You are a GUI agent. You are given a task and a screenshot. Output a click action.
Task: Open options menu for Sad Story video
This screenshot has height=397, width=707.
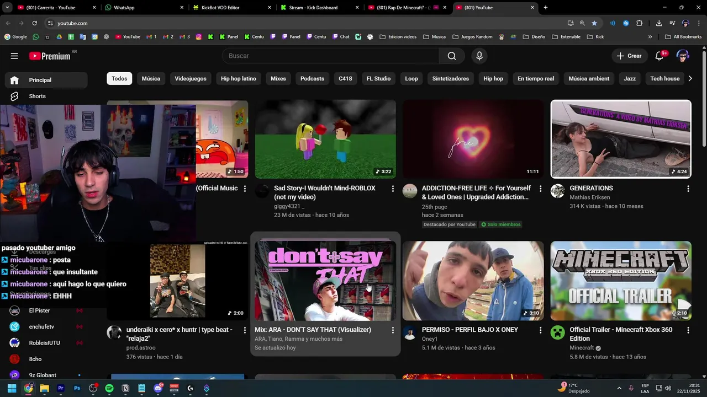point(393,189)
